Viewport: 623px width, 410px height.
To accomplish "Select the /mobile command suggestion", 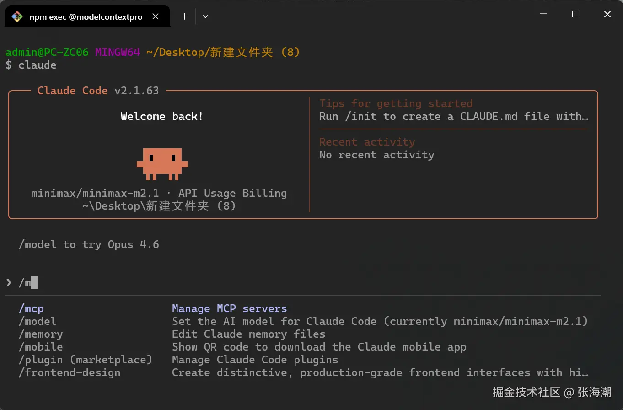I will pyautogui.click(x=41, y=347).
